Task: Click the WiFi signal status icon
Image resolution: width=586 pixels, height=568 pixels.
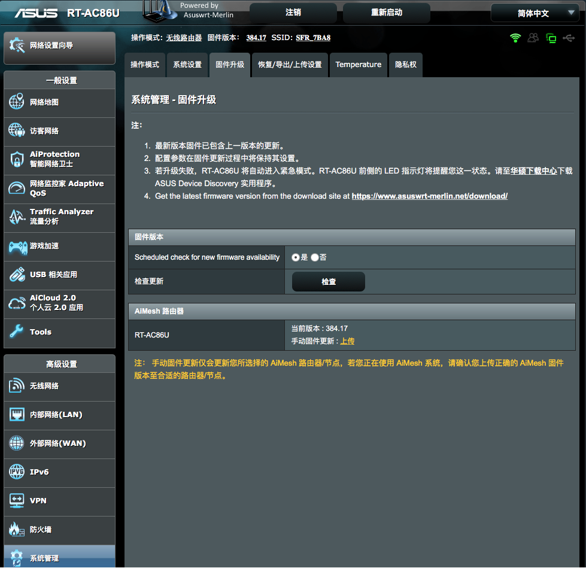Action: pyautogui.click(x=515, y=38)
